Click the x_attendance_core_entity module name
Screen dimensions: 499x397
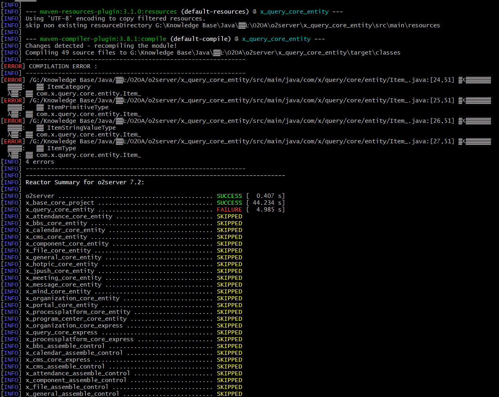click(x=69, y=216)
